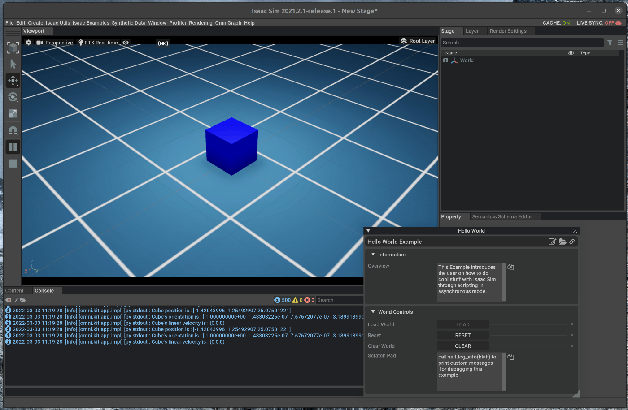The height and width of the screenshot is (410, 628).
Task: Focus the Stage search field
Action: point(522,43)
